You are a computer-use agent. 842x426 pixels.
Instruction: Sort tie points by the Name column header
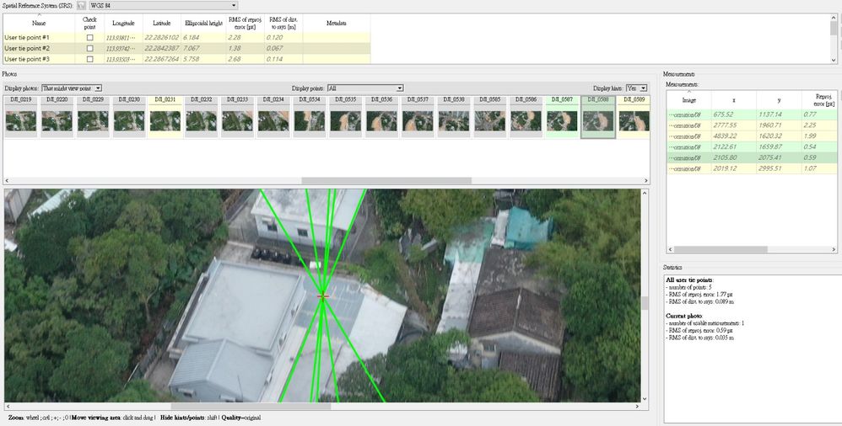click(x=39, y=23)
